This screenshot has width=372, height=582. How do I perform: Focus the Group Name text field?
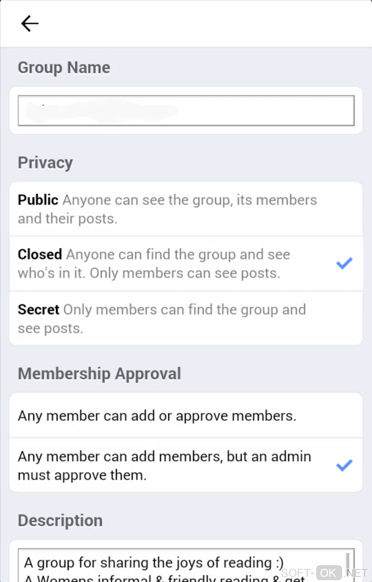(186, 111)
